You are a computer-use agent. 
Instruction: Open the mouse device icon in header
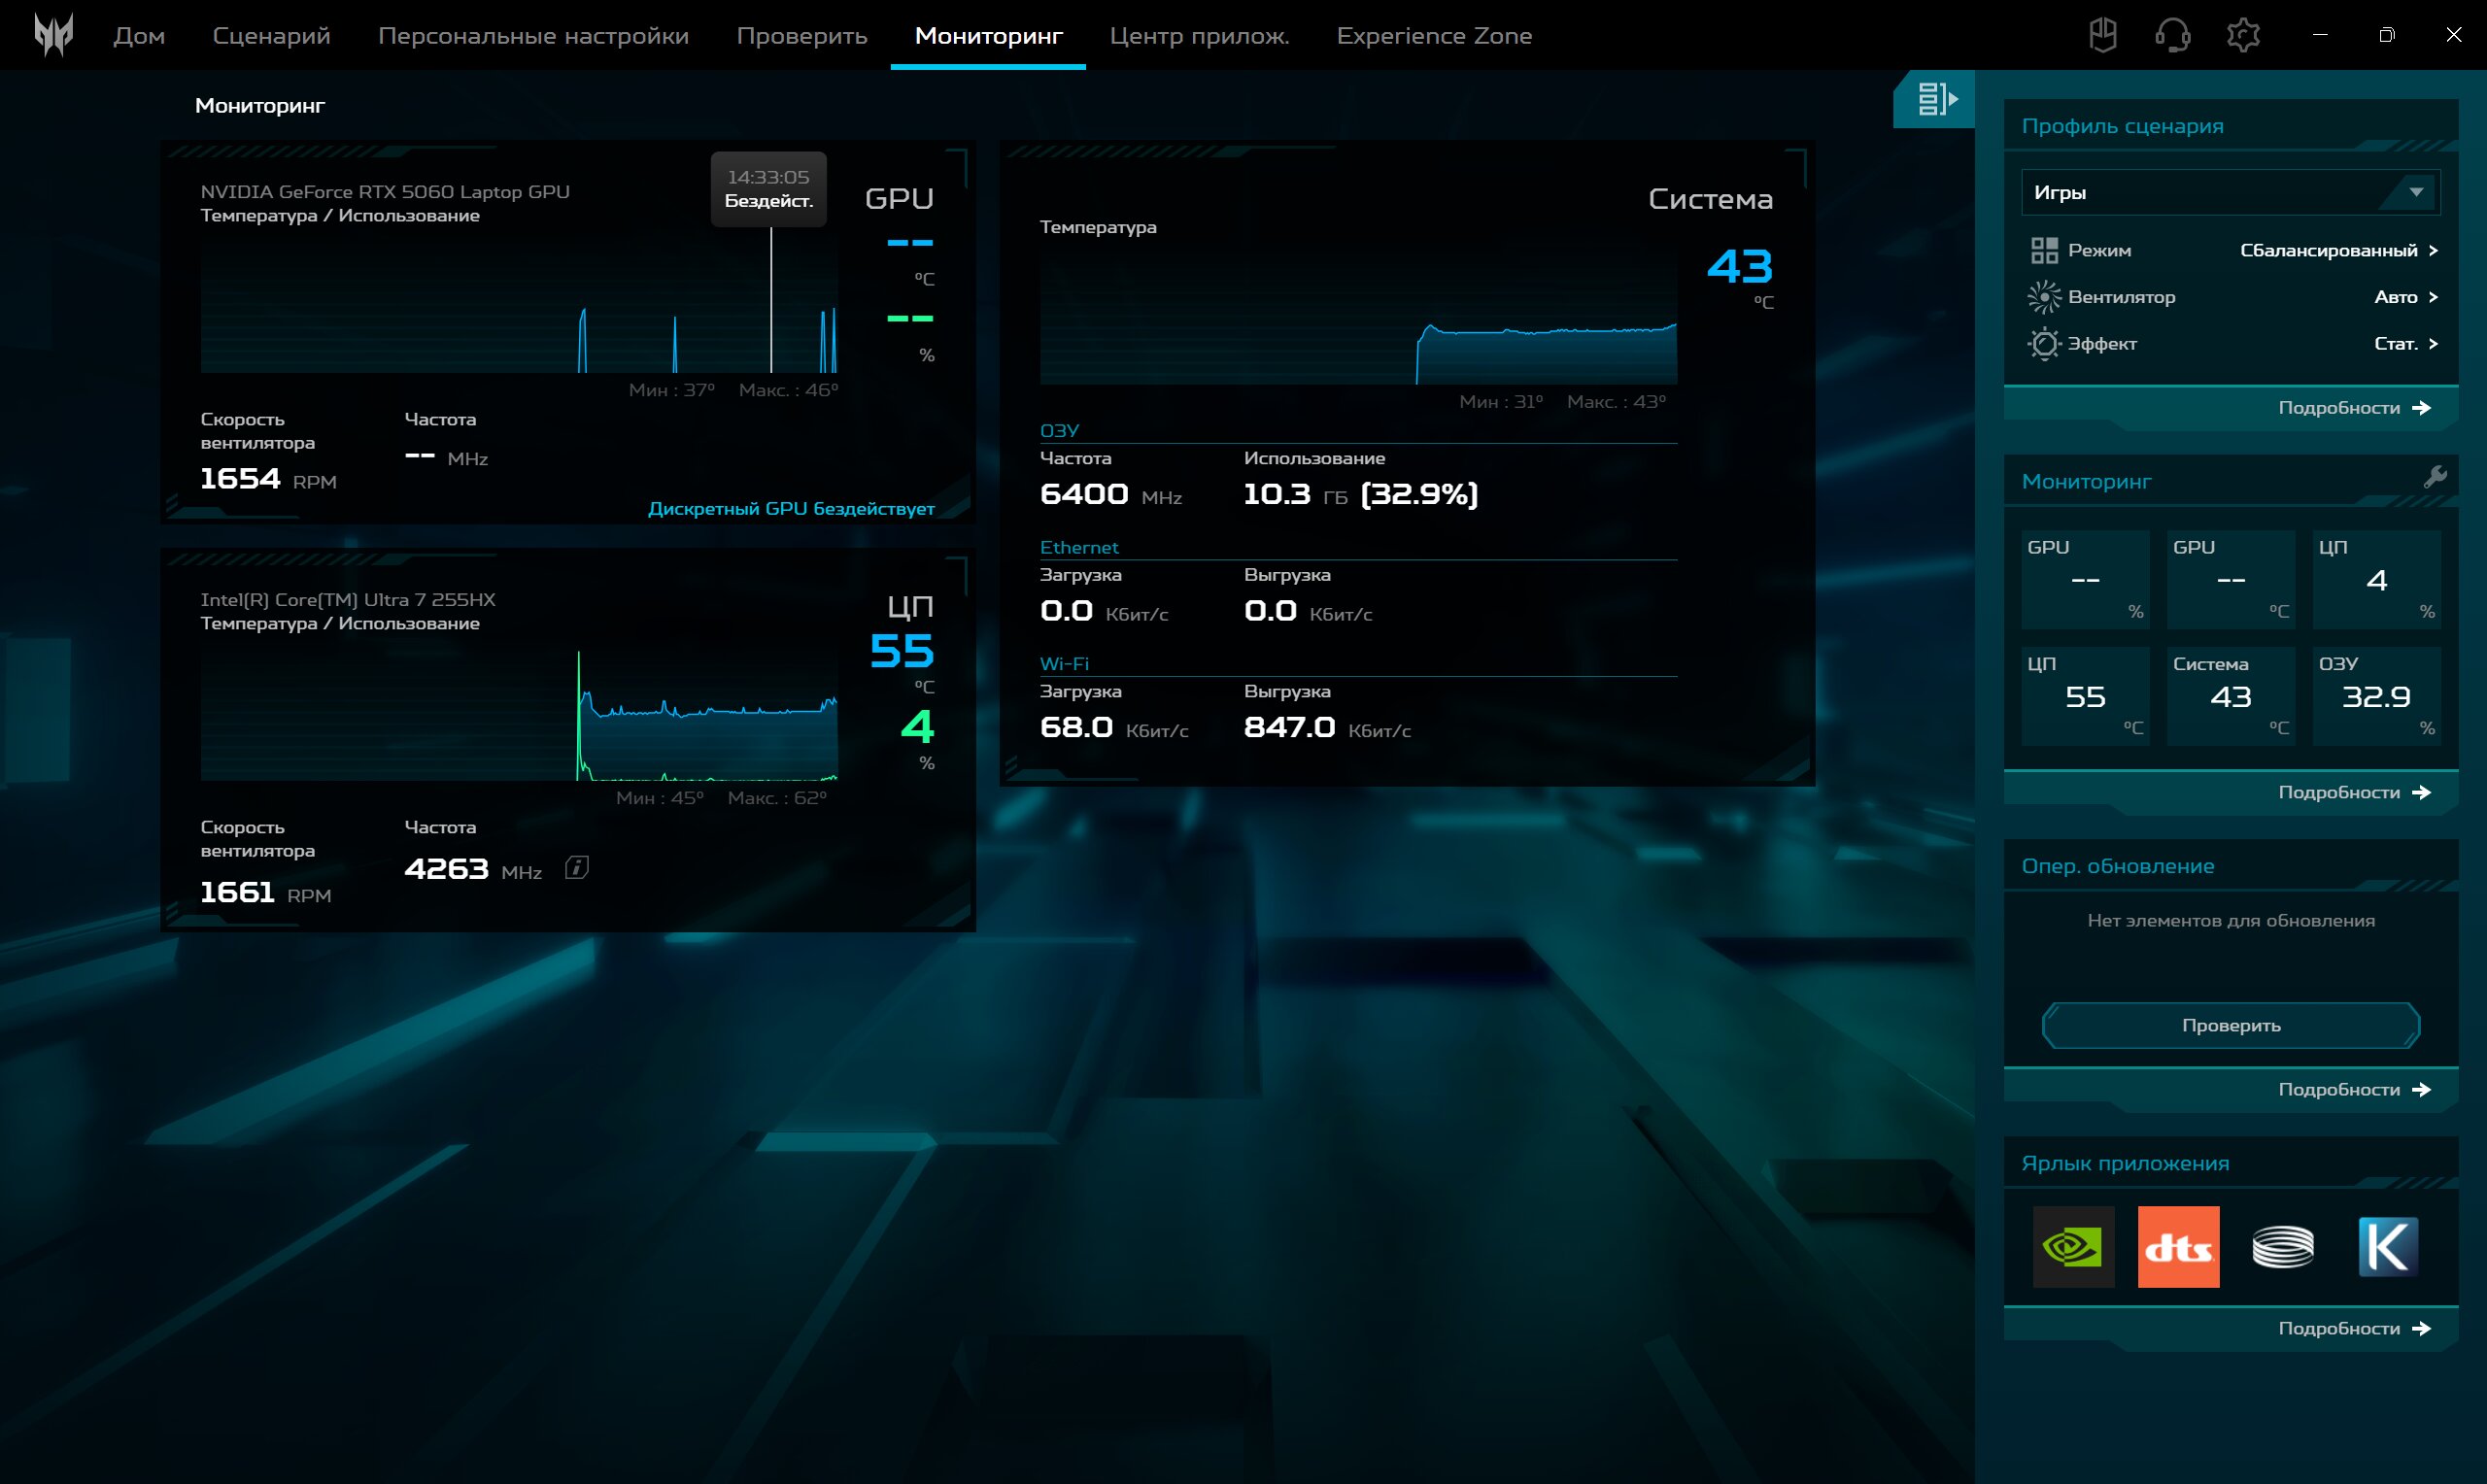(x=2103, y=35)
